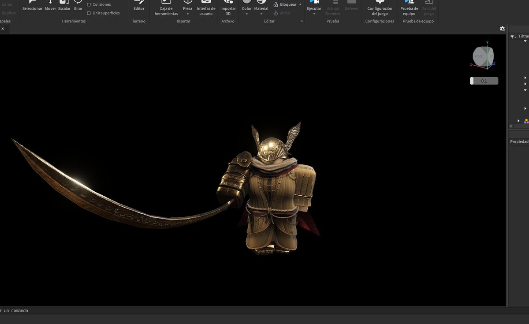The height and width of the screenshot is (324, 529).
Task: Select the Seleccionar tool
Action: (x=32, y=6)
